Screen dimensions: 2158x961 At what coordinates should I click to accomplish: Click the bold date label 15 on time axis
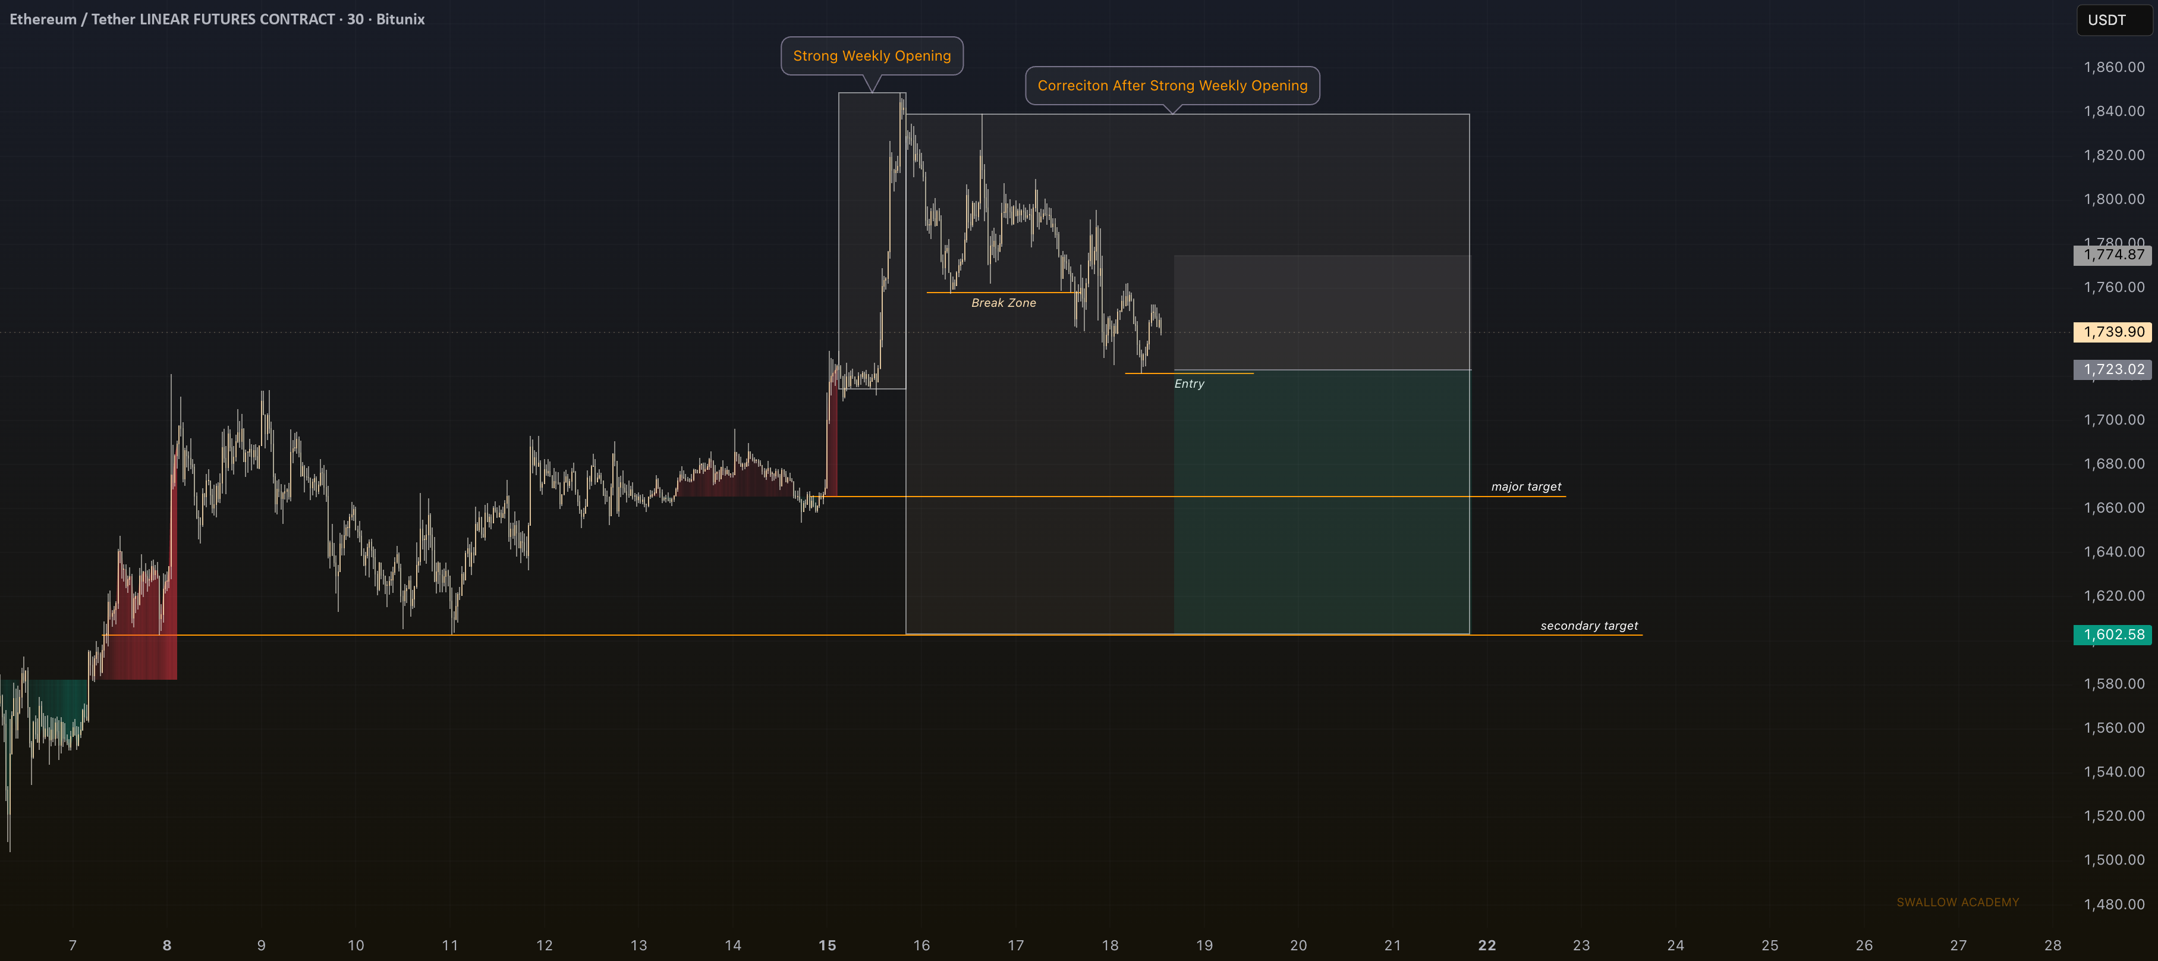click(827, 945)
